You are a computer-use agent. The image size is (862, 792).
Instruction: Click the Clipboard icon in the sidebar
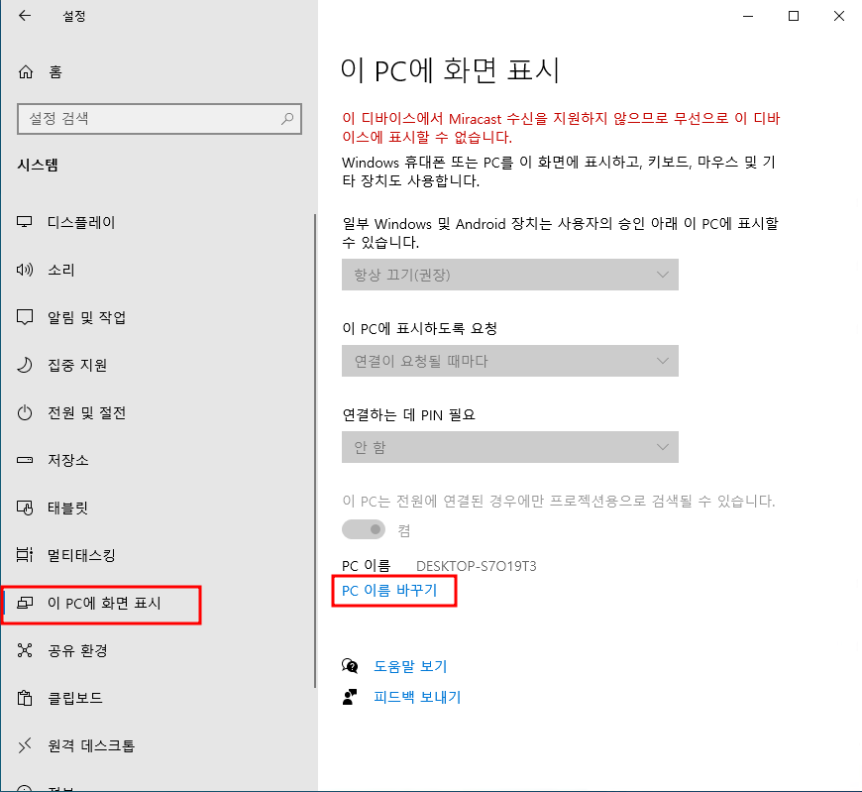tap(26, 698)
